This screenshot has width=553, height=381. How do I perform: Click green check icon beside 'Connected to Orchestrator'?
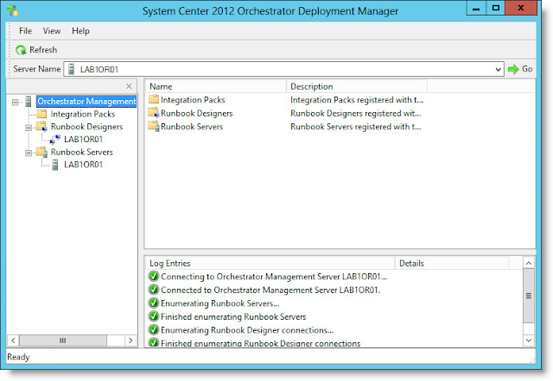pyautogui.click(x=154, y=290)
